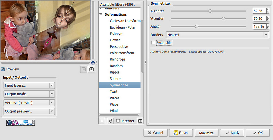Click the add filter plus icon below the filter list
Viewport: 273px width, 140px height.
[102, 121]
